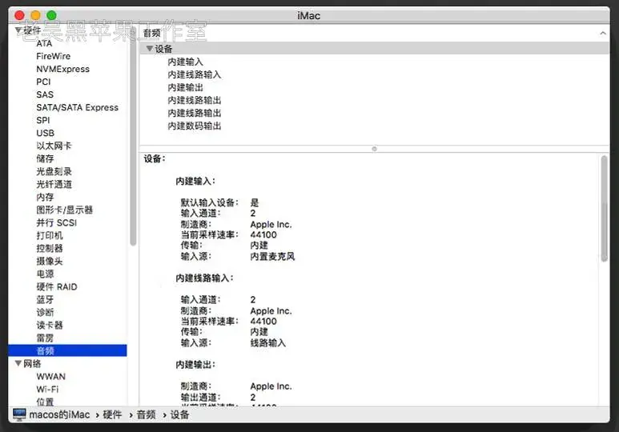
Task: Select 摄像头 in the sidebar
Action: 50,261
